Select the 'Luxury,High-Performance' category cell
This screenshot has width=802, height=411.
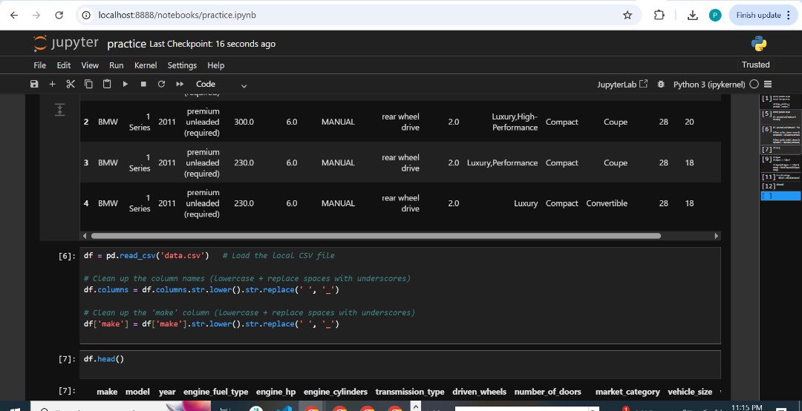click(x=515, y=122)
